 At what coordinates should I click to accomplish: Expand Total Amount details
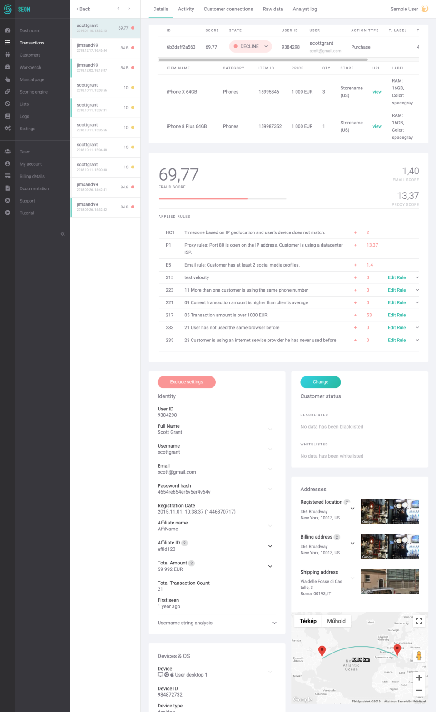(x=270, y=566)
